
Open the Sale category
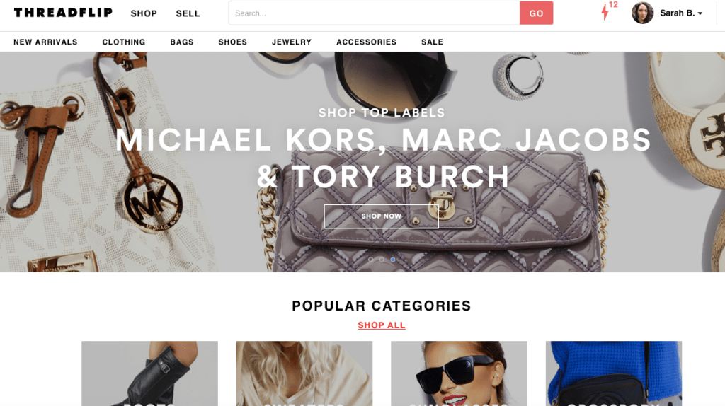click(433, 42)
